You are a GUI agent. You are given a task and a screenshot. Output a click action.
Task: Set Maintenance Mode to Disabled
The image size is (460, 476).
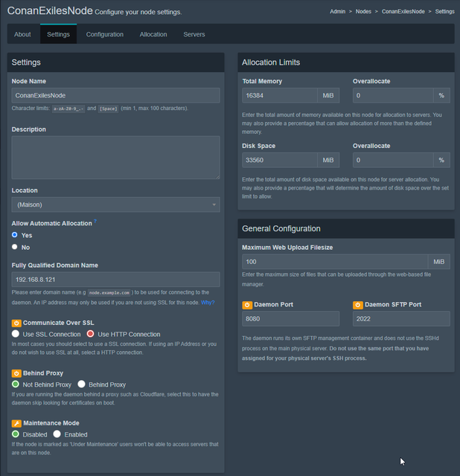point(16,434)
